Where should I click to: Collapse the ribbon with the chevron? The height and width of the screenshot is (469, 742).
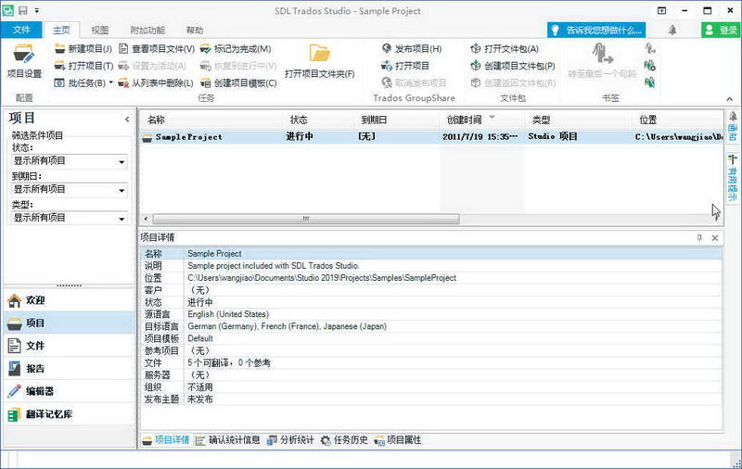click(729, 99)
